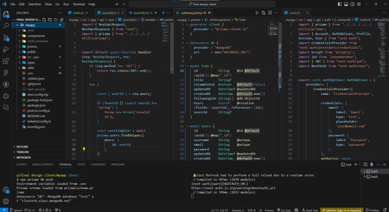Open the Terminal menu

pos(79,3)
